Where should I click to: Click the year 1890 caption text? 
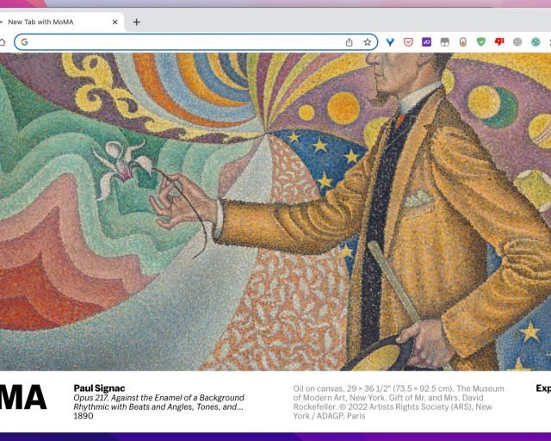click(84, 416)
